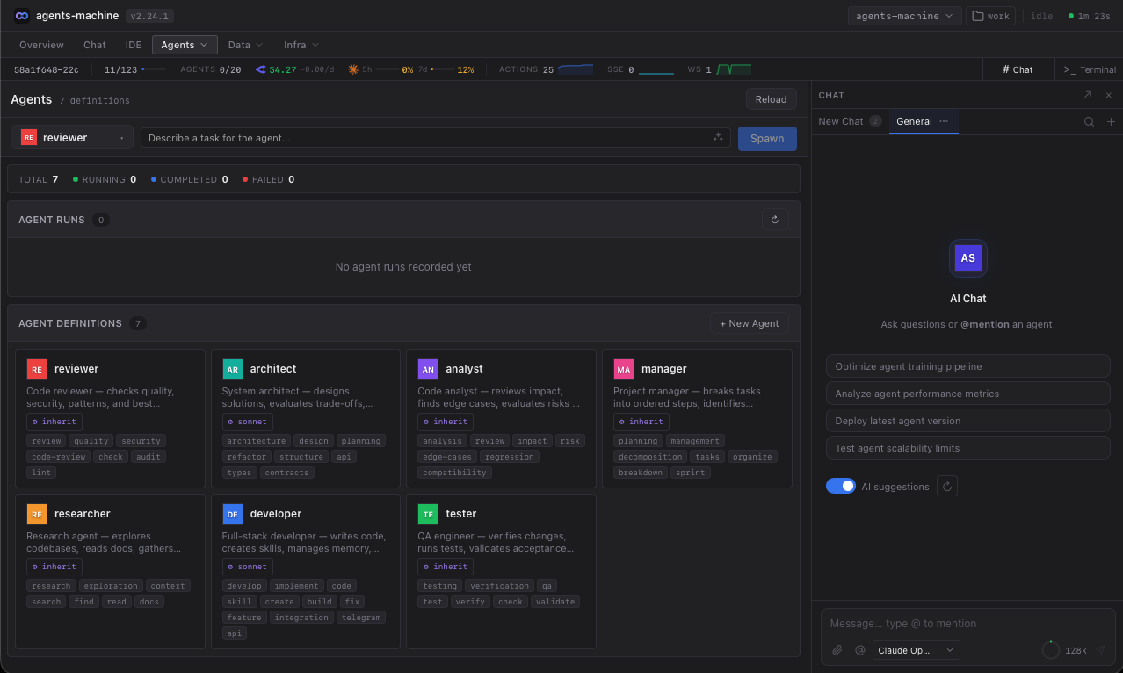This screenshot has width=1123, height=673.
Task: Click the @ mention icon in chat composer
Action: tap(859, 650)
